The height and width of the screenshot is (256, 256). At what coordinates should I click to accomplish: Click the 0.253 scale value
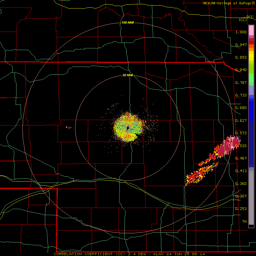pos(241,209)
